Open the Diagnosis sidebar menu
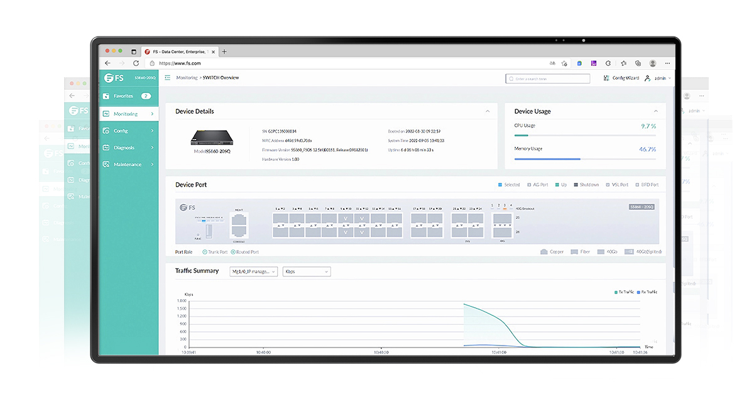The height and width of the screenshot is (394, 754). 128,148
